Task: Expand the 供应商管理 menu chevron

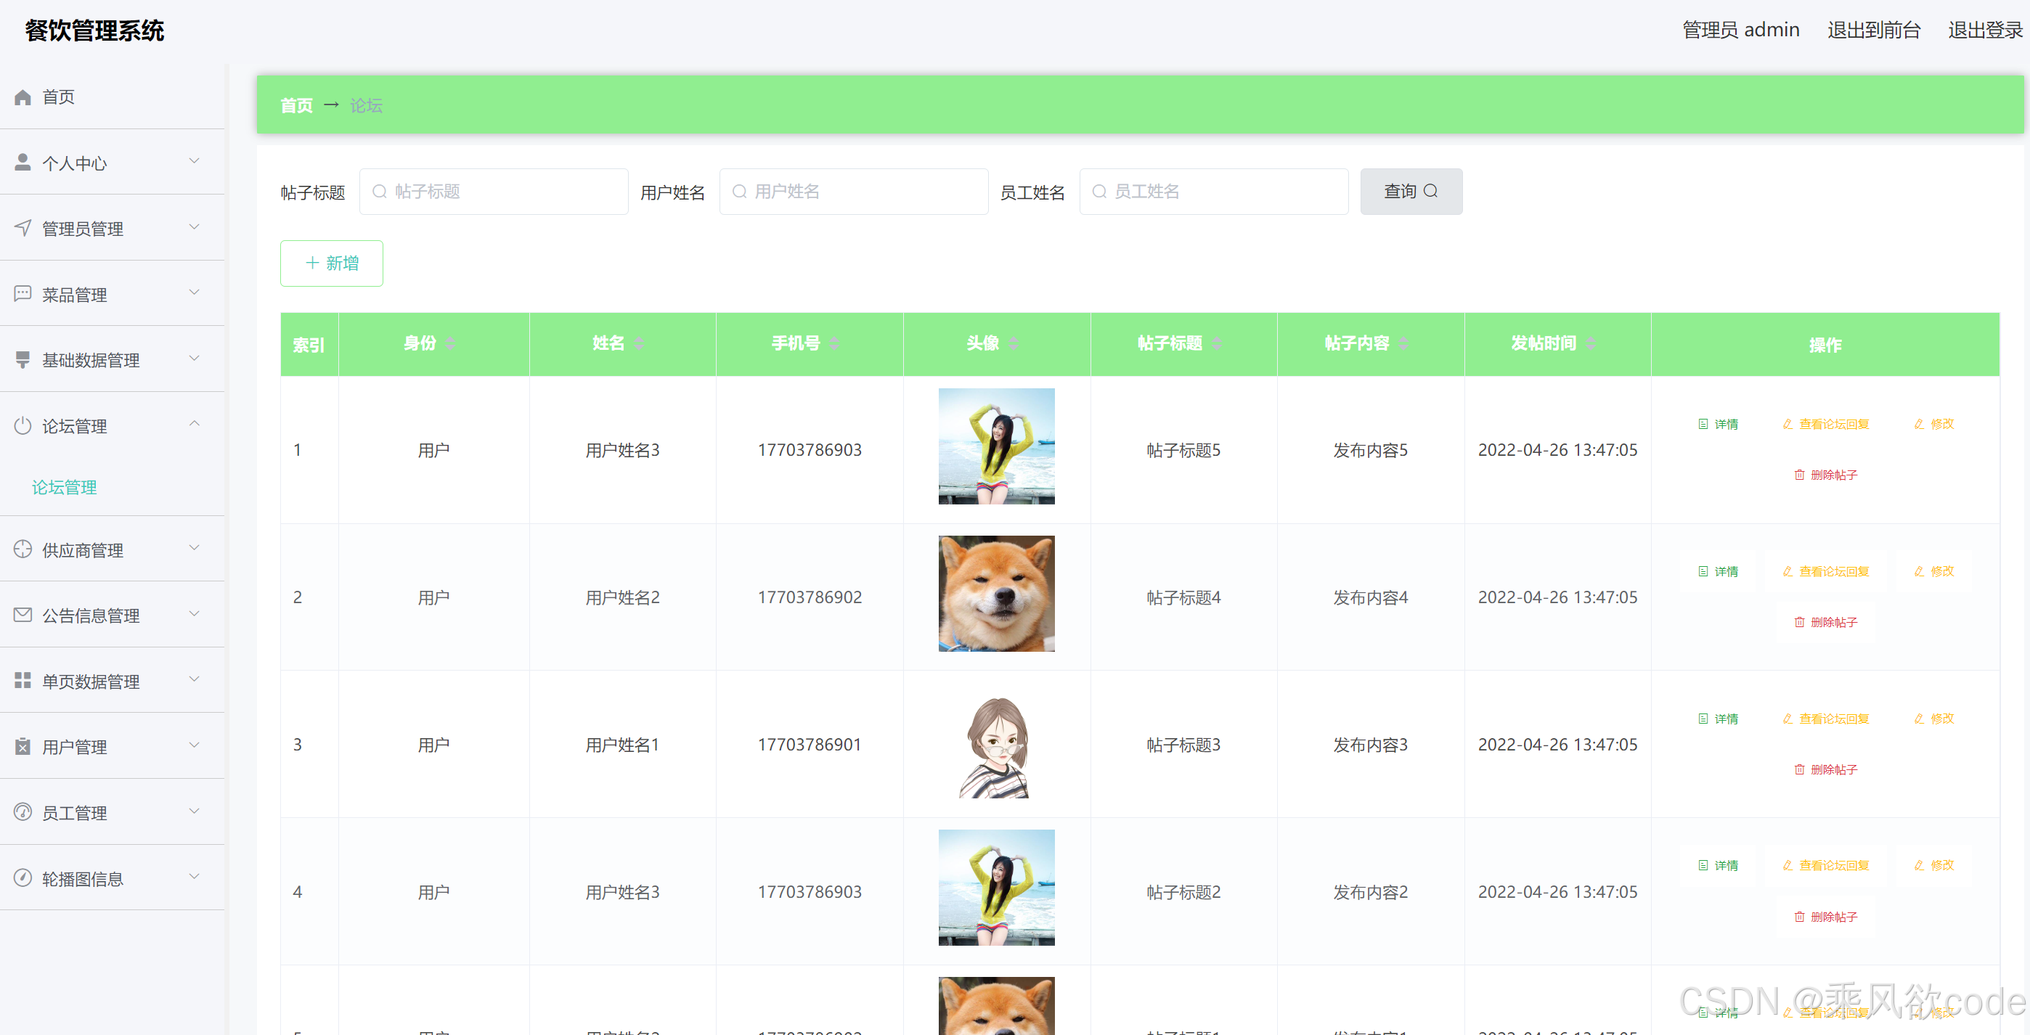Action: tap(194, 548)
